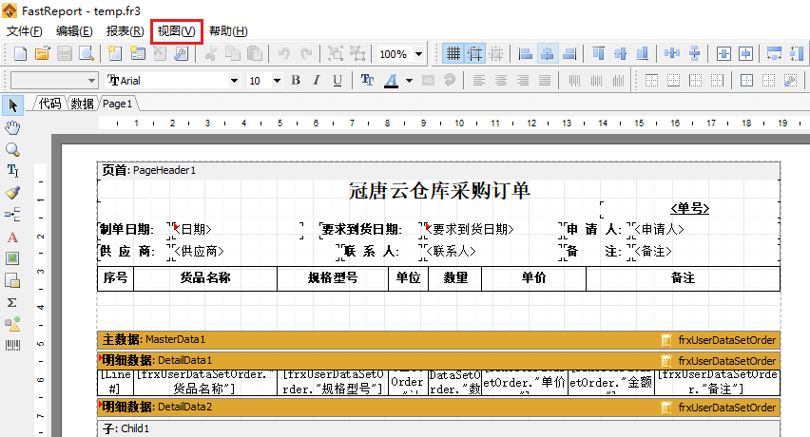Make selected objects the same height
The height and width of the screenshot is (437, 810).
797,53
